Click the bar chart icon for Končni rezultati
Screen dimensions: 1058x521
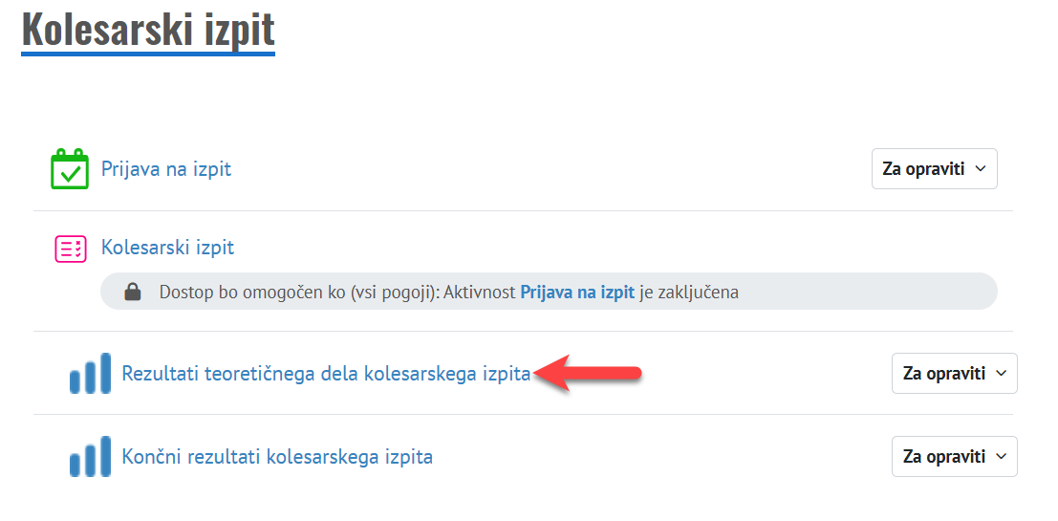(90, 457)
